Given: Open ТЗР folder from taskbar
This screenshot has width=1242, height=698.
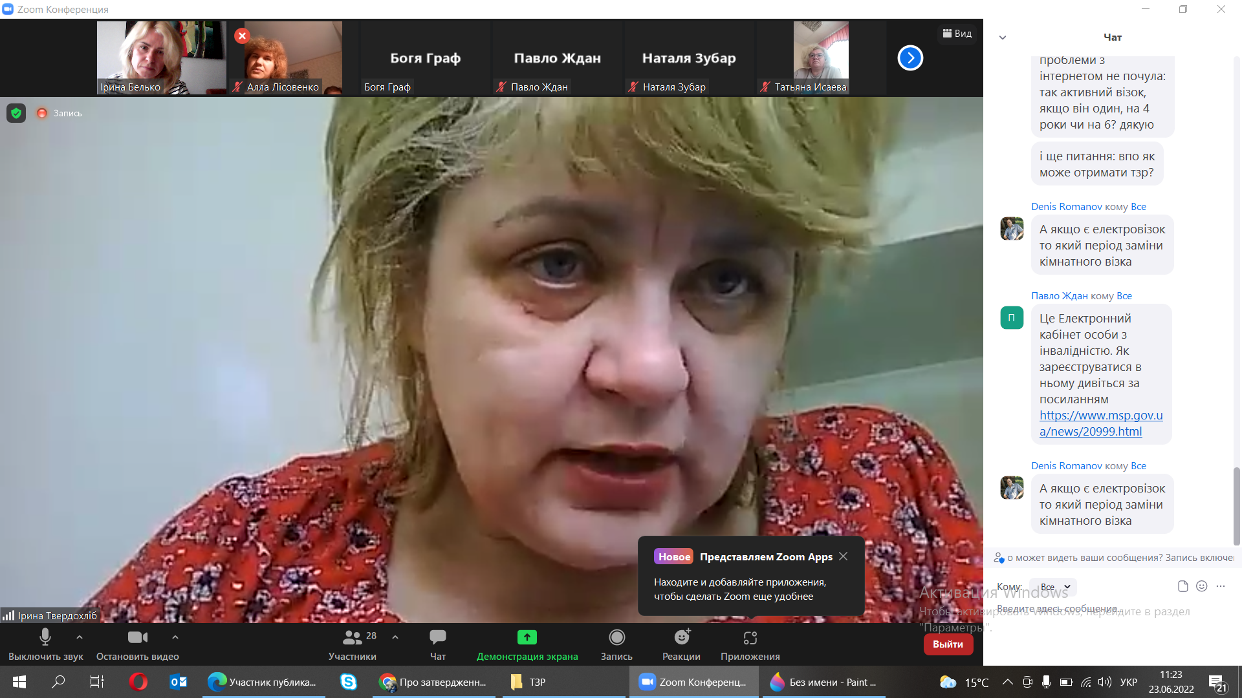Looking at the screenshot, I should pyautogui.click(x=564, y=682).
